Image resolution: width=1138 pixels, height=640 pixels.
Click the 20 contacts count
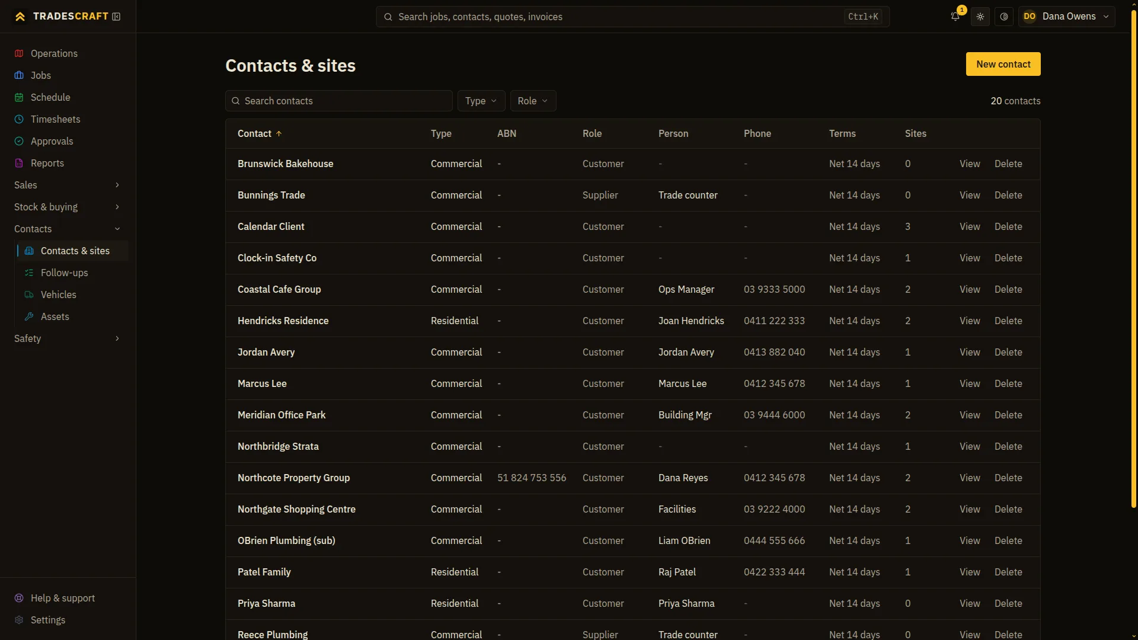(1015, 101)
